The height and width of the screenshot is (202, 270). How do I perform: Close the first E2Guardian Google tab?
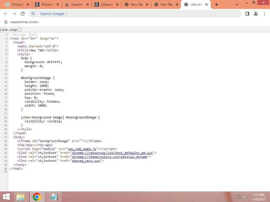pos(28,5)
